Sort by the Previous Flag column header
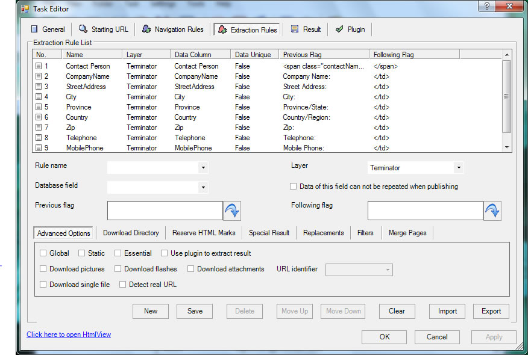This screenshot has height=355, width=528. [x=324, y=55]
